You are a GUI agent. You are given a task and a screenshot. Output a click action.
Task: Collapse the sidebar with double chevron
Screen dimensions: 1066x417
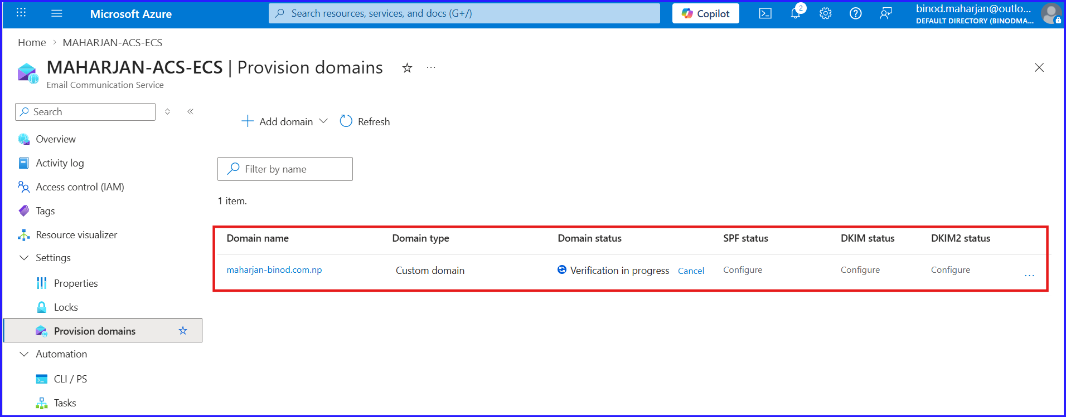[190, 112]
